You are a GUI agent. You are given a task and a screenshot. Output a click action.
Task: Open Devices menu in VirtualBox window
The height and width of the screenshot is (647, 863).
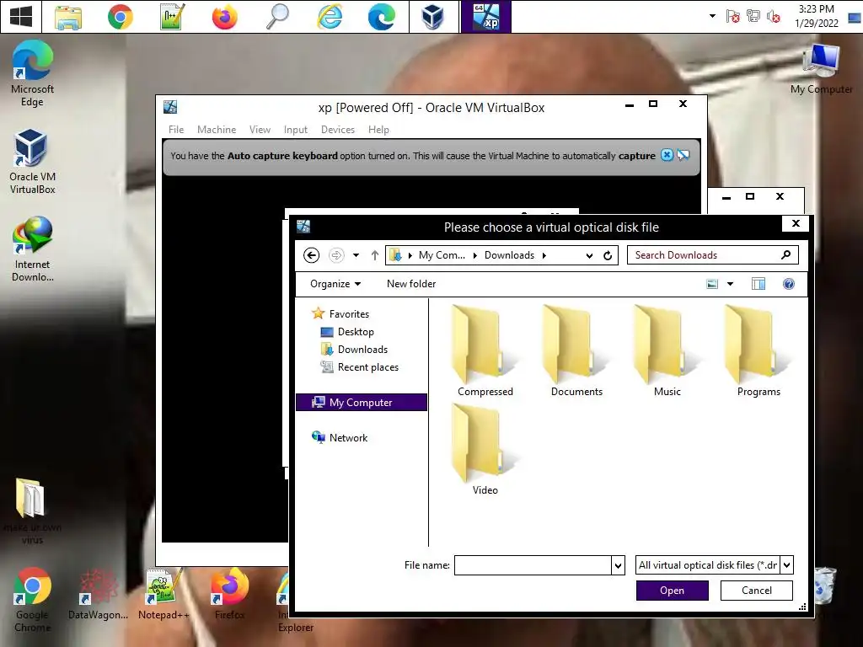(x=337, y=129)
